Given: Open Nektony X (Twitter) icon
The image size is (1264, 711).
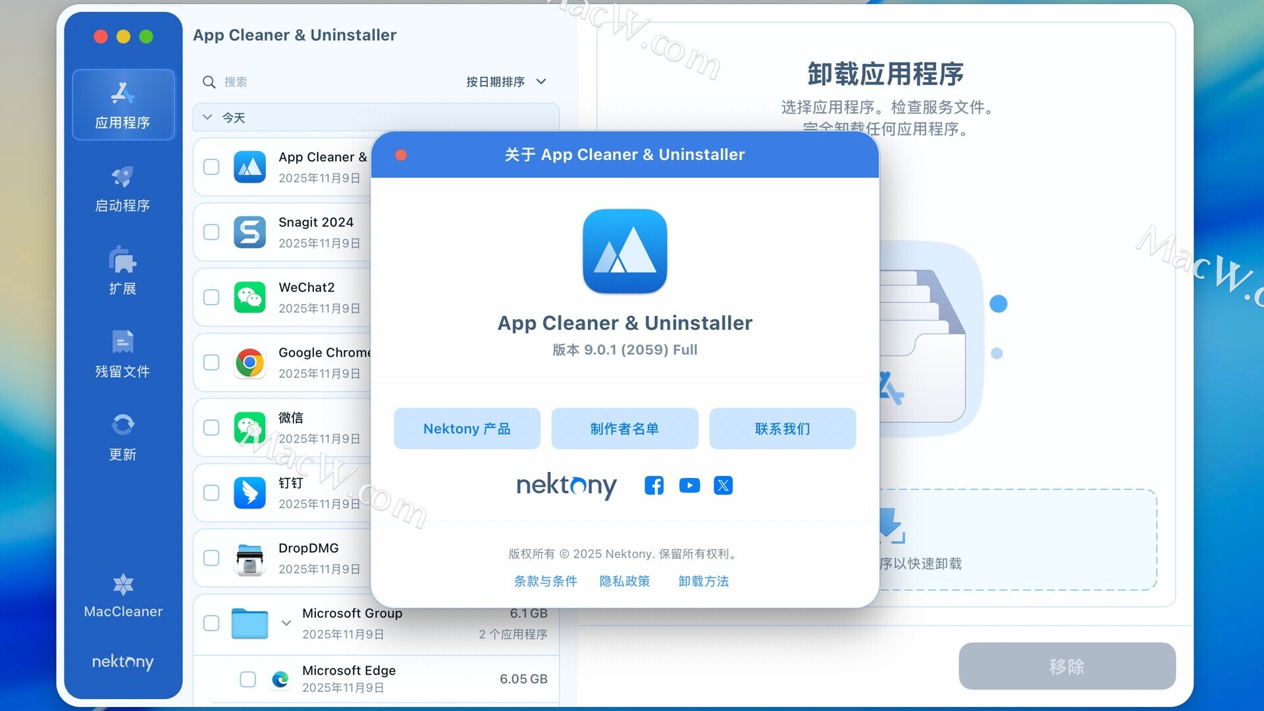Looking at the screenshot, I should pos(723,486).
